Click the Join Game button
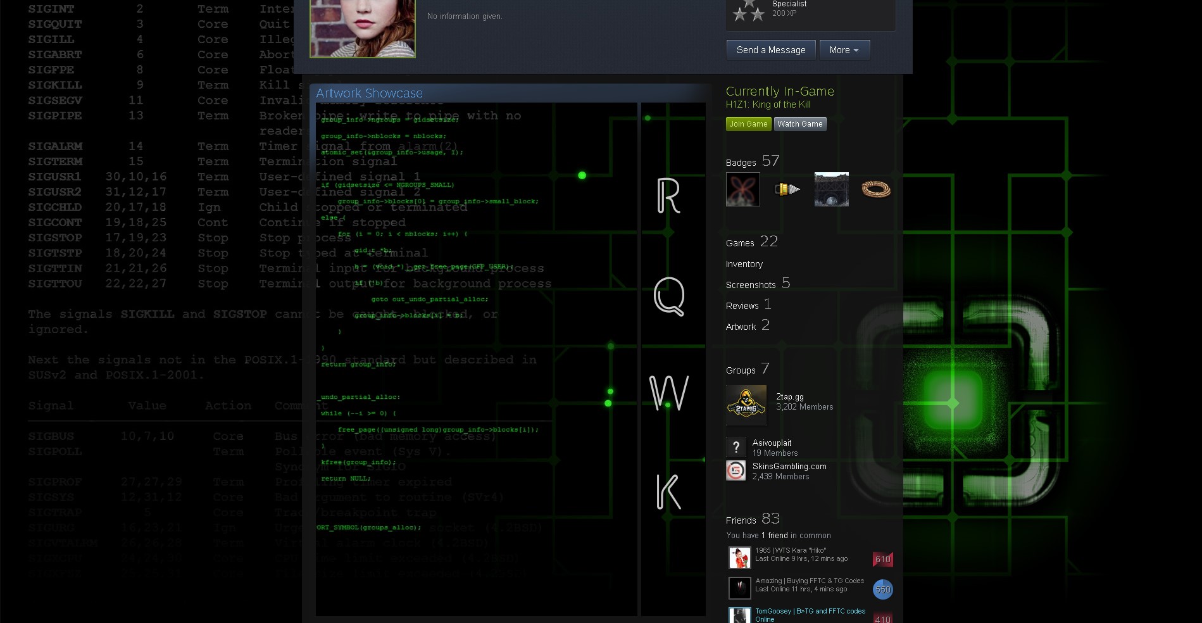Viewport: 1202px width, 623px height. pos(748,124)
